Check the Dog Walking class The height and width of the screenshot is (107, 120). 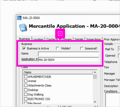[x=26, y=94]
